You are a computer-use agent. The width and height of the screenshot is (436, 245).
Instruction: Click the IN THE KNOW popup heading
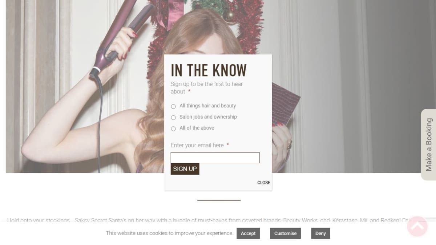[x=209, y=70]
